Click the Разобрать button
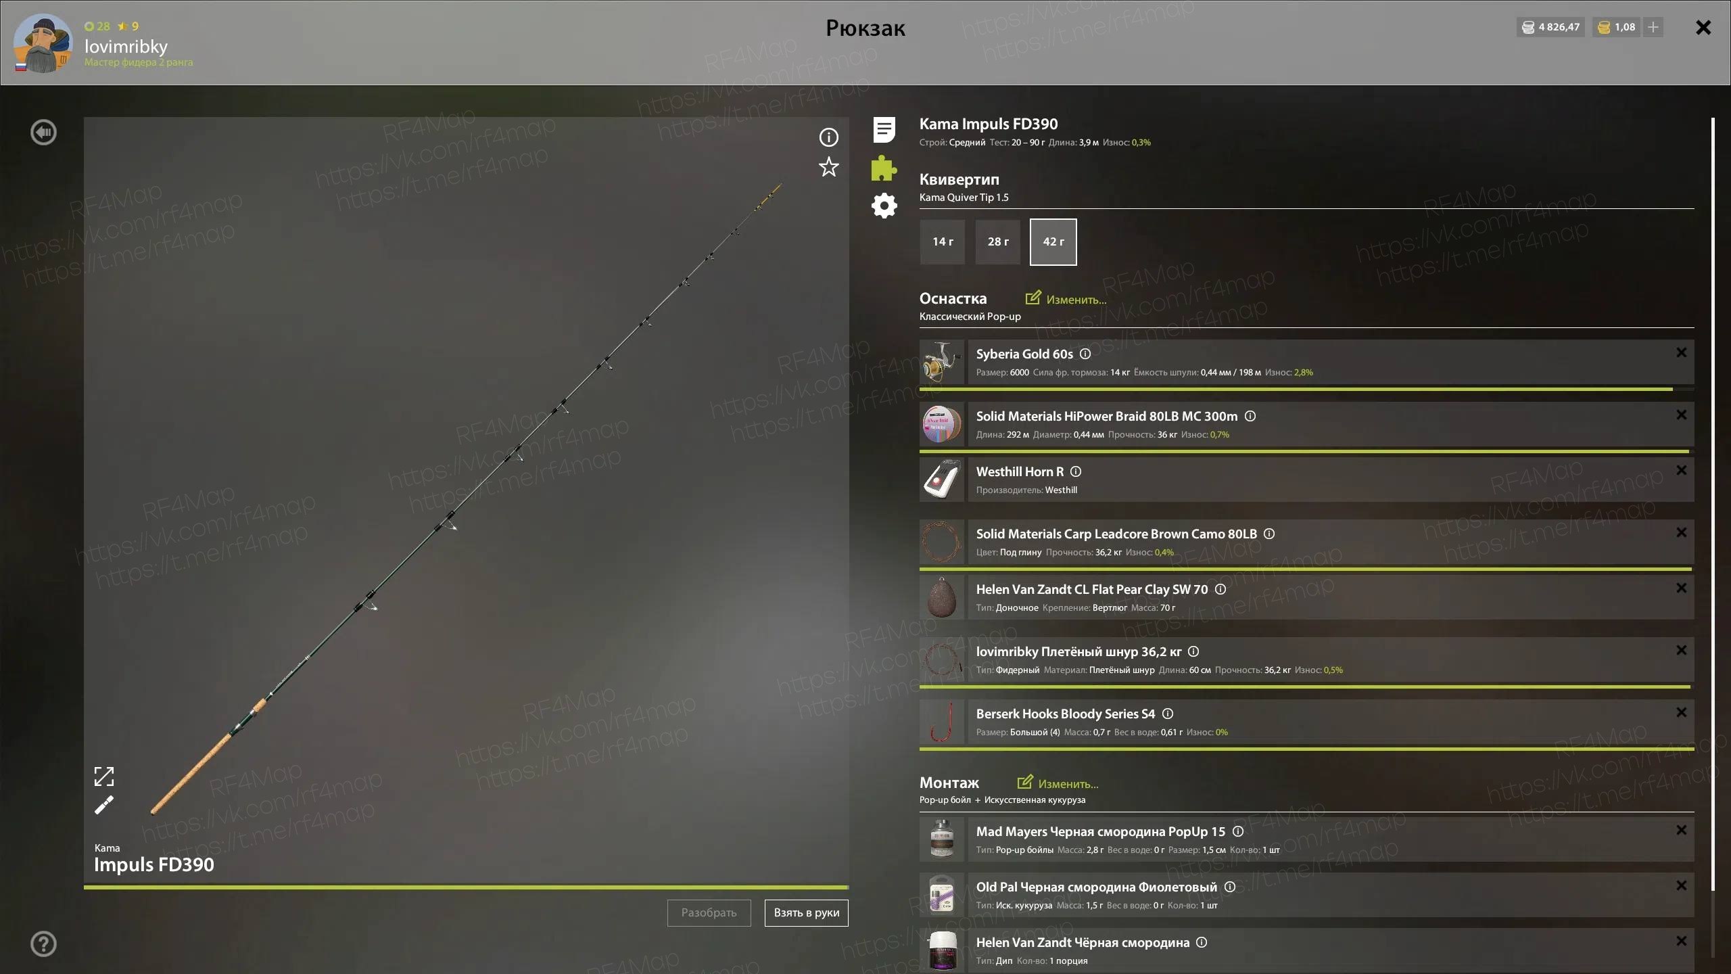This screenshot has width=1731, height=974. pos(709,912)
